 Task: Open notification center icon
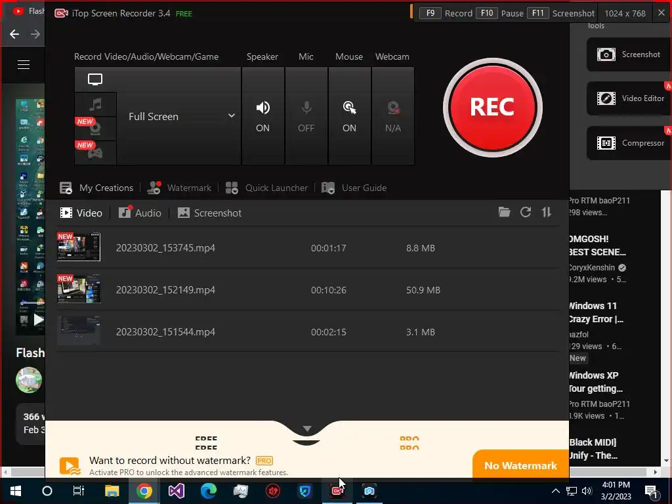(x=652, y=492)
